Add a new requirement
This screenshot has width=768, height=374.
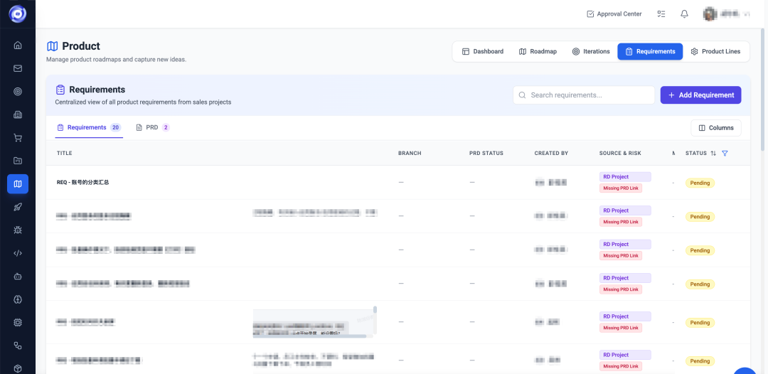(700, 95)
